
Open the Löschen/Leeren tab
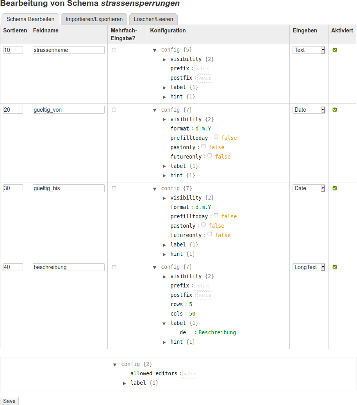154,19
